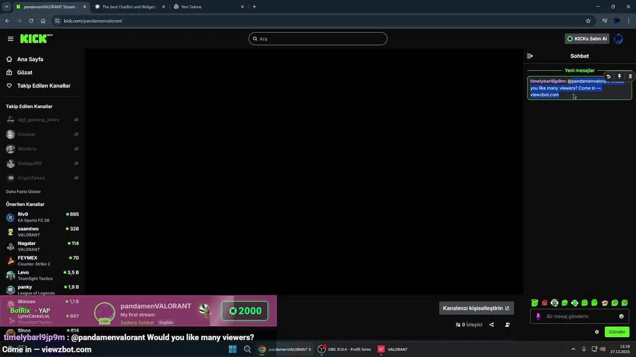The height and width of the screenshot is (357, 636).
Task: Open a new Chrome tab with plus
Action: point(254,7)
